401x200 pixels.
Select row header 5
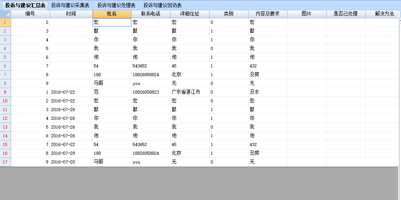(6, 57)
